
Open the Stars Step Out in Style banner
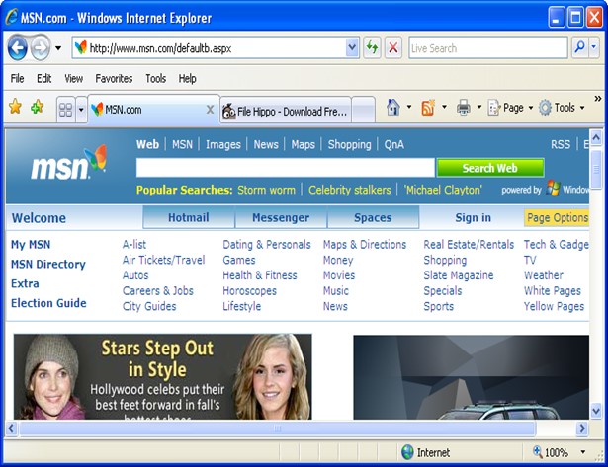162,376
